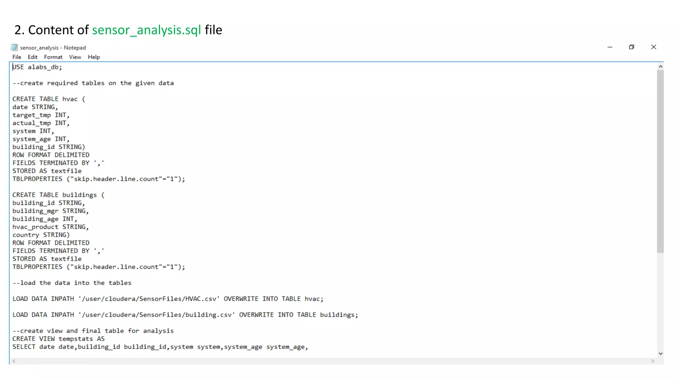
Task: Restore down the Notepad window
Action: pos(631,47)
